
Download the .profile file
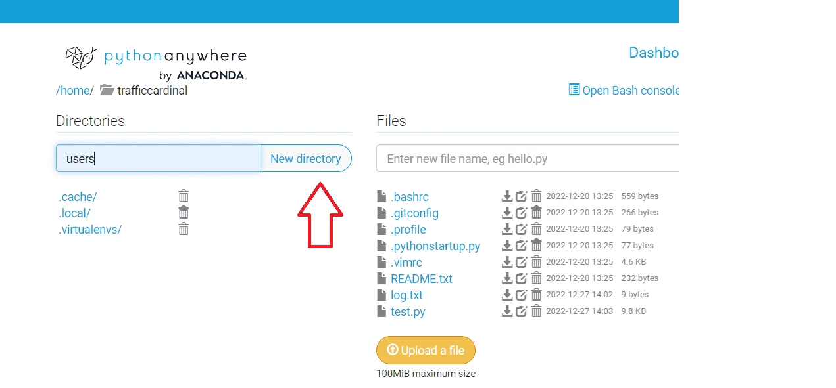(x=507, y=229)
